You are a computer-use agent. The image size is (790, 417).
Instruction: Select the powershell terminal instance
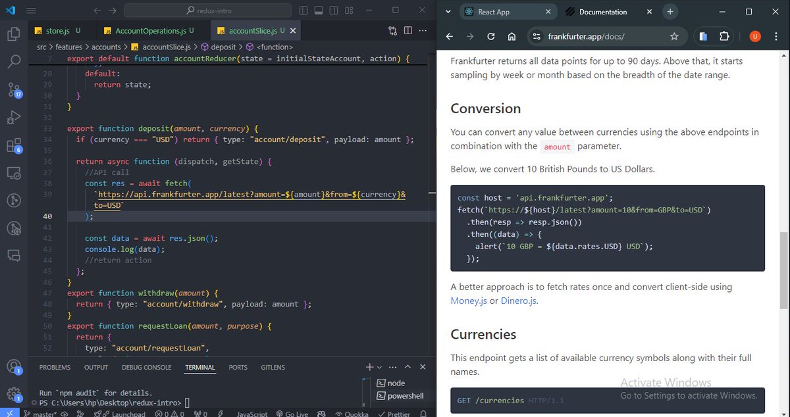[x=400, y=396]
